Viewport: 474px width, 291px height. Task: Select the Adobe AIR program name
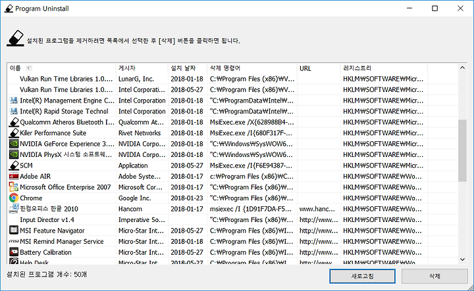(x=35, y=177)
